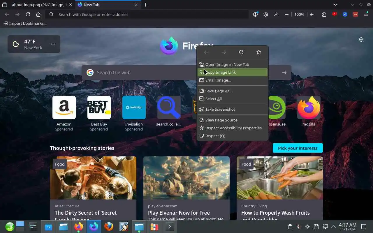Click the Back arrow in context menu

point(206,52)
